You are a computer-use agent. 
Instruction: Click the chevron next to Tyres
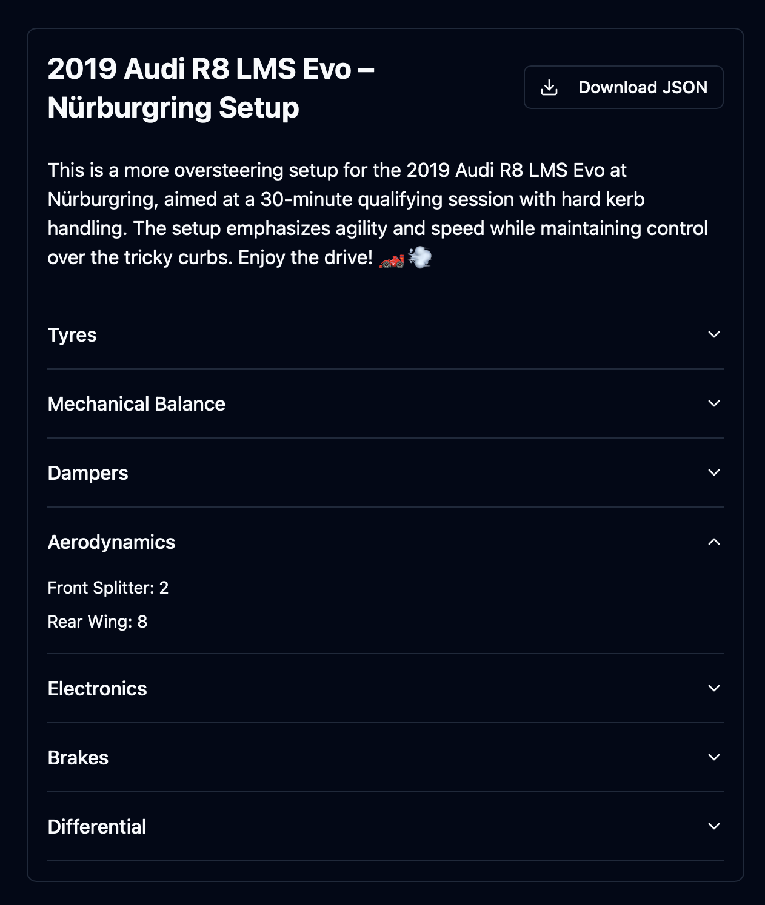714,335
